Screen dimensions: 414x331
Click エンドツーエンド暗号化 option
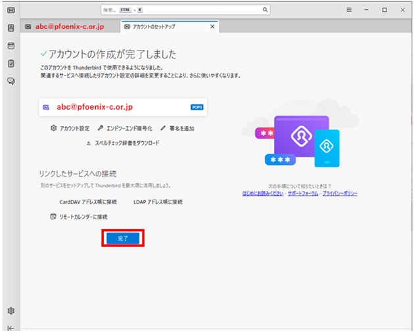click(x=125, y=129)
